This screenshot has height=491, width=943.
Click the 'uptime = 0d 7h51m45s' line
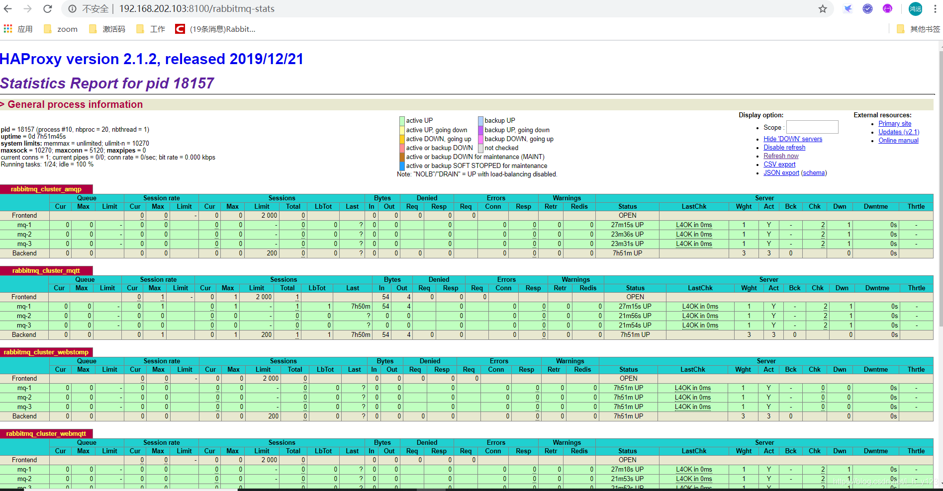click(33, 137)
